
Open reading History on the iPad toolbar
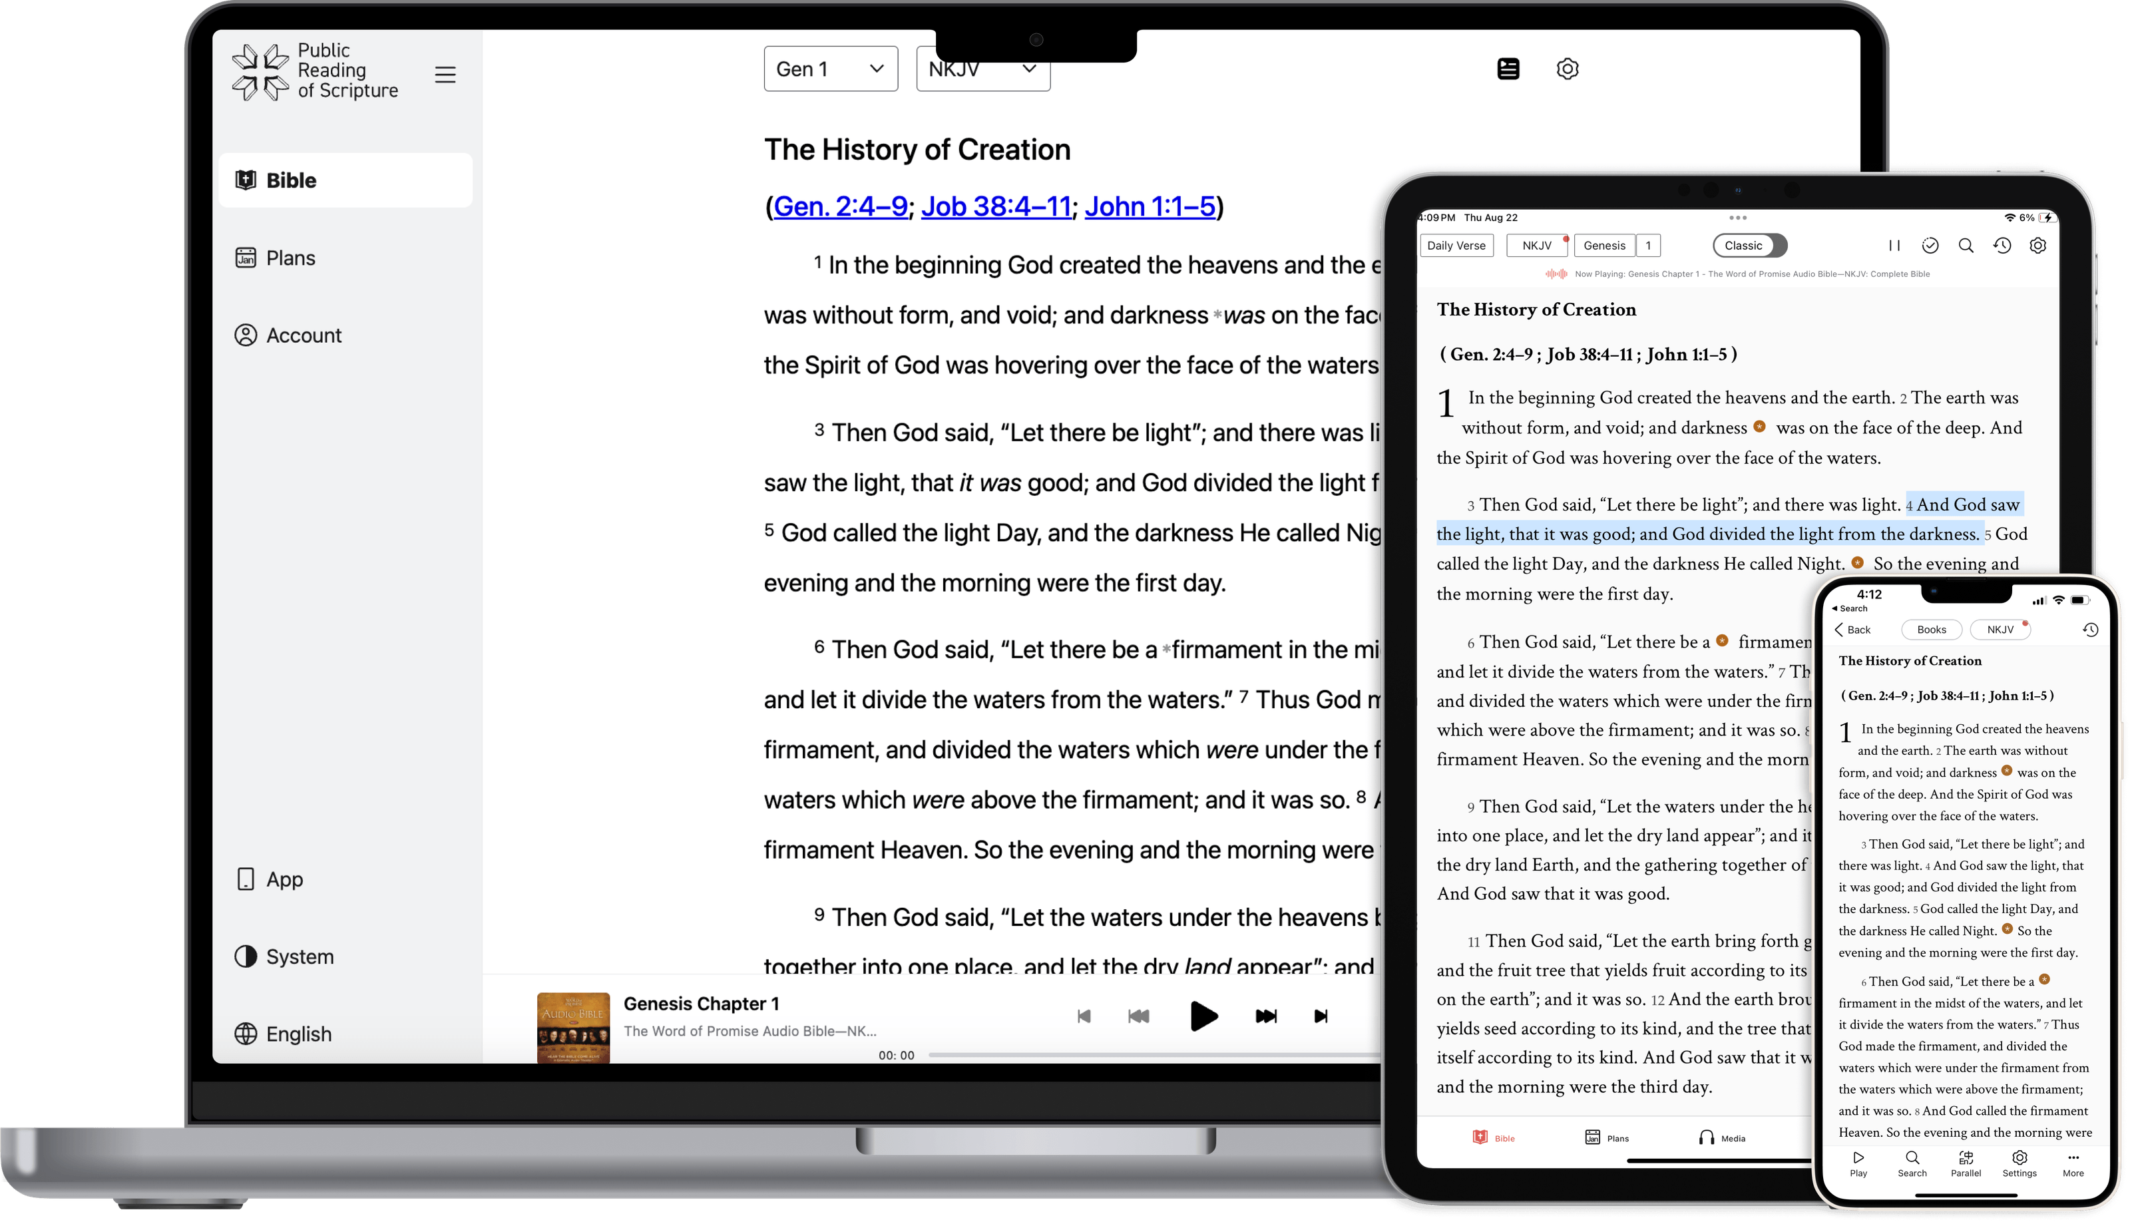[x=2002, y=245]
